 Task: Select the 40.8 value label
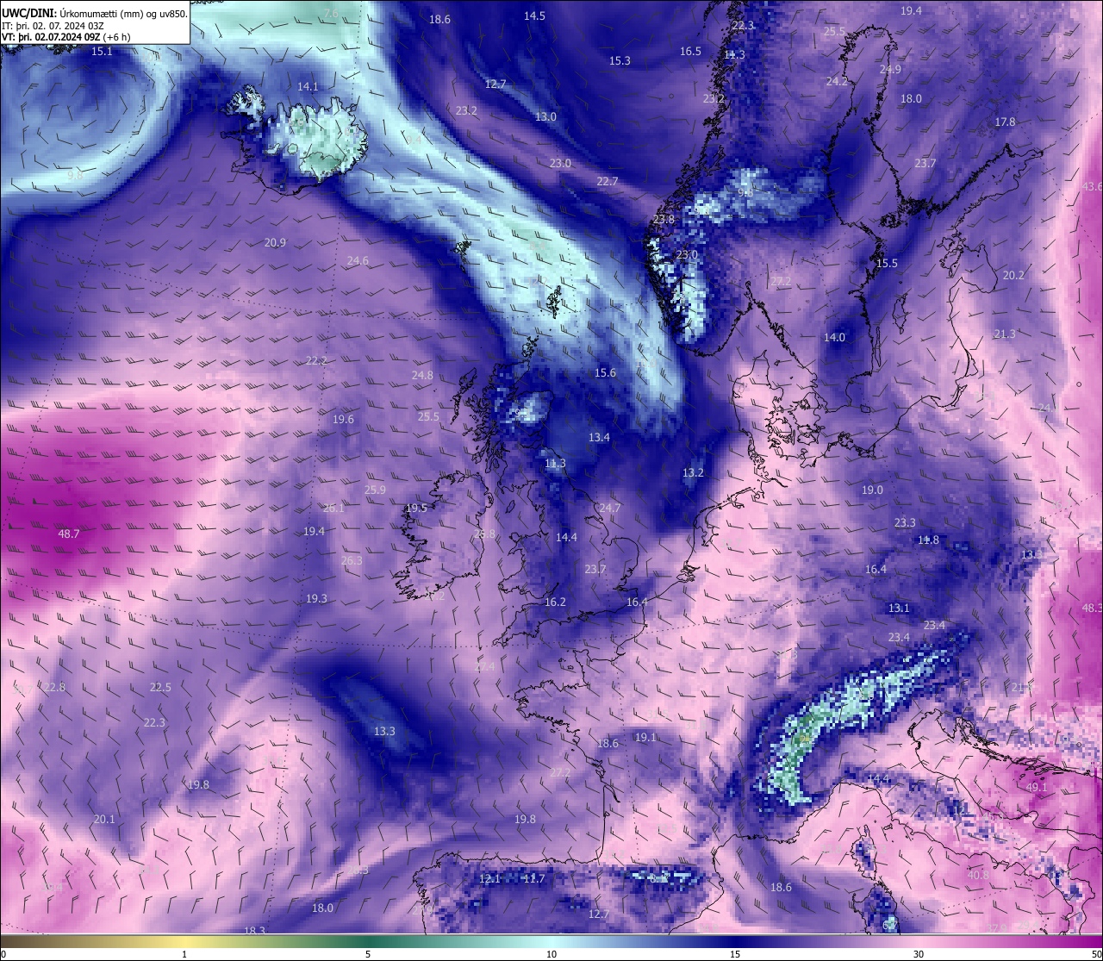978,875
